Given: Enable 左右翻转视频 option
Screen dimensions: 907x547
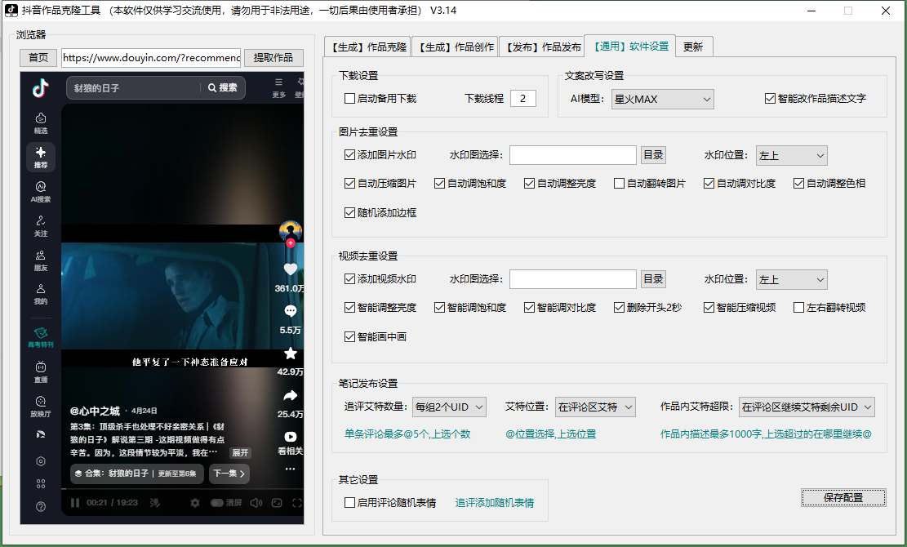Looking at the screenshot, I should [798, 307].
